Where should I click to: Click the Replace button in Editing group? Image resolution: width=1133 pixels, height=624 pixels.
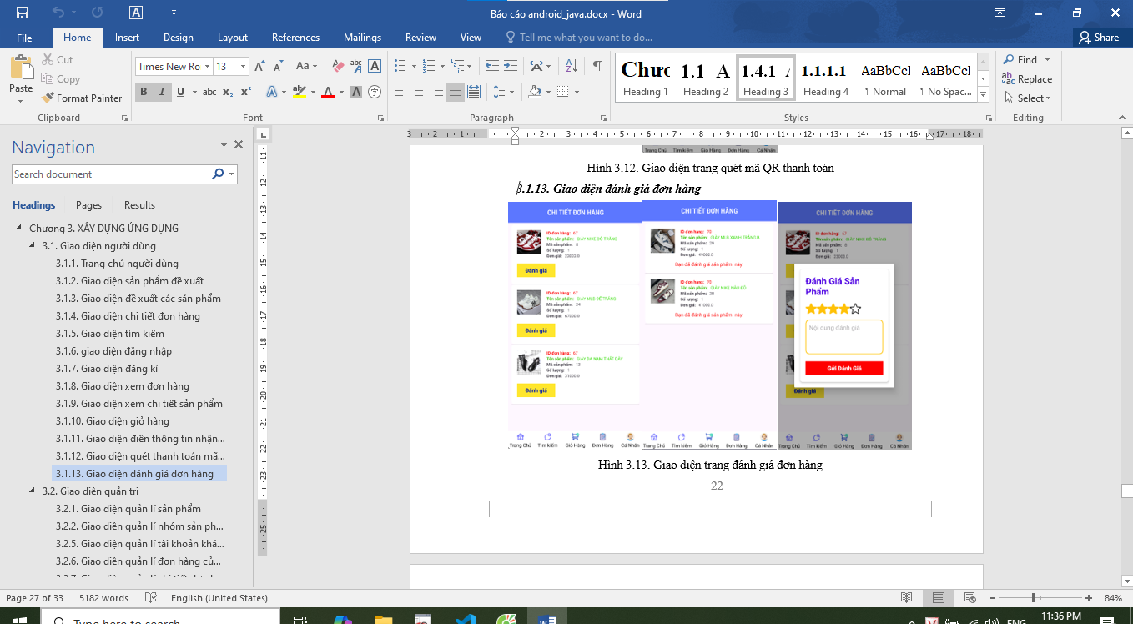click(x=1028, y=79)
